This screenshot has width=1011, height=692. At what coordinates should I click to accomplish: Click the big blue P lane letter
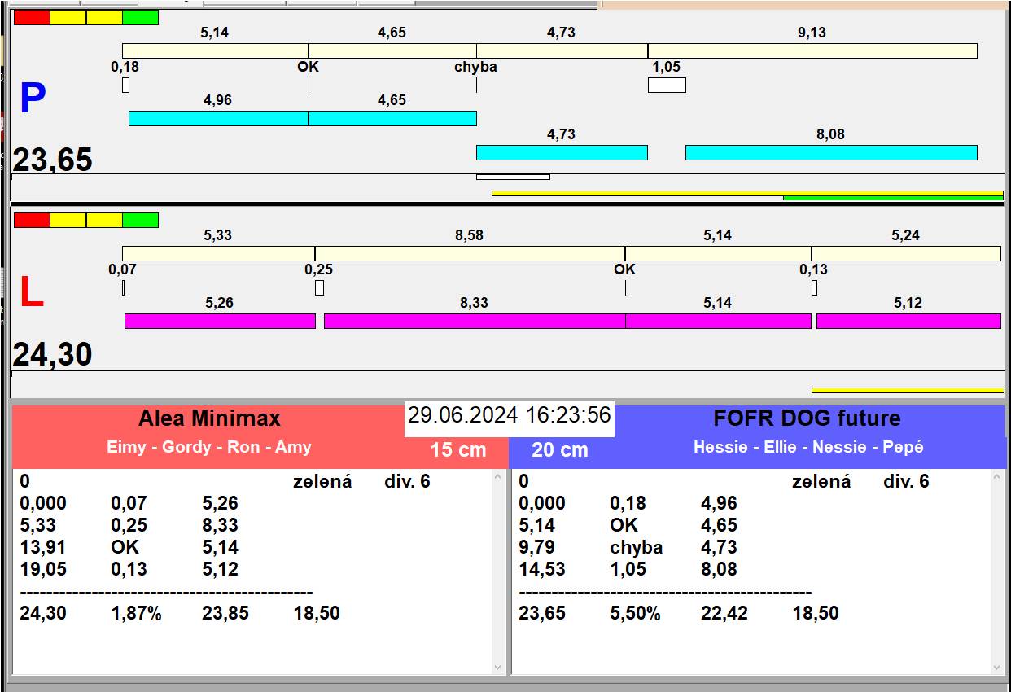coord(32,99)
